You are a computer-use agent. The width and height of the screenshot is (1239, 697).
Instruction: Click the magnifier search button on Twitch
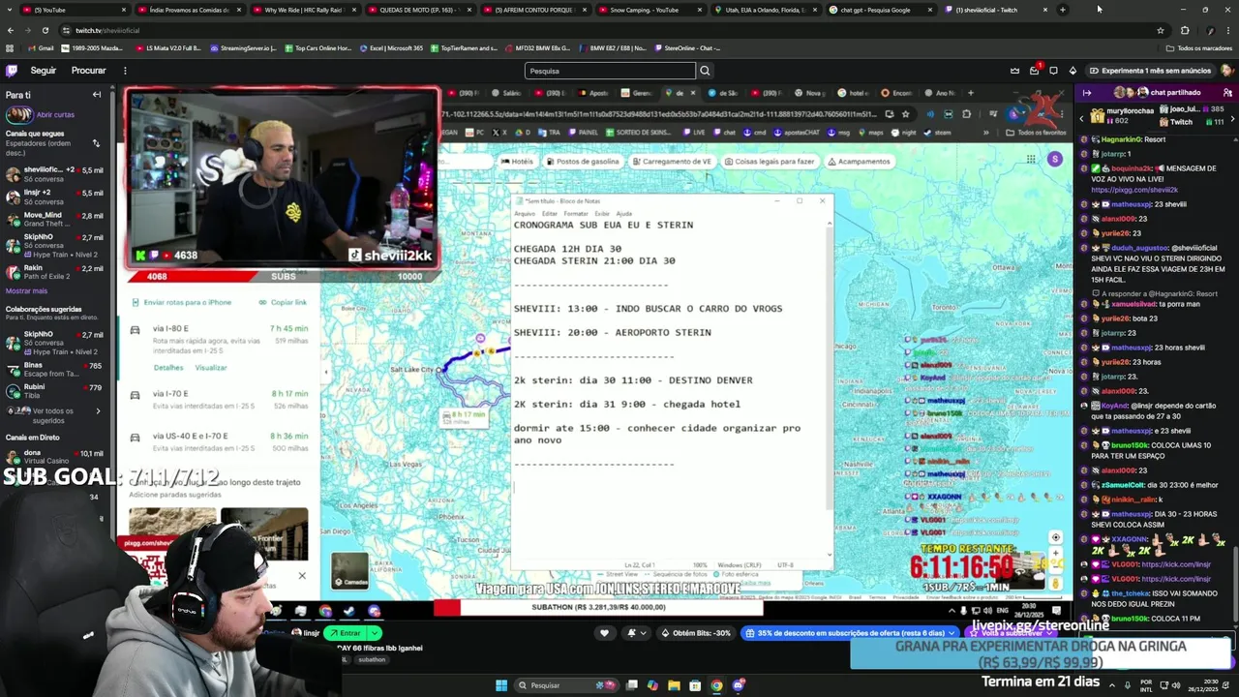tap(705, 71)
